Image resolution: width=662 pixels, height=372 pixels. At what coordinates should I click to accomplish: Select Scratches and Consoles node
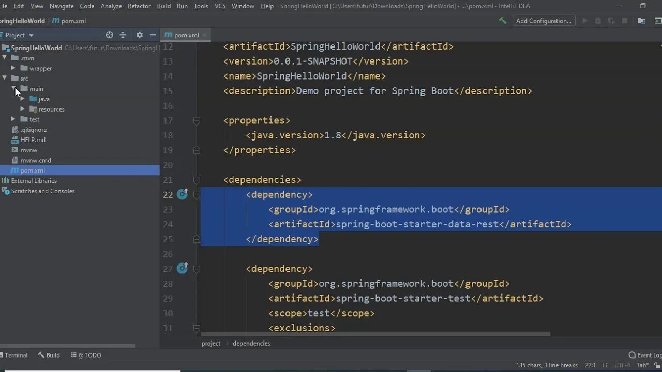click(x=42, y=191)
